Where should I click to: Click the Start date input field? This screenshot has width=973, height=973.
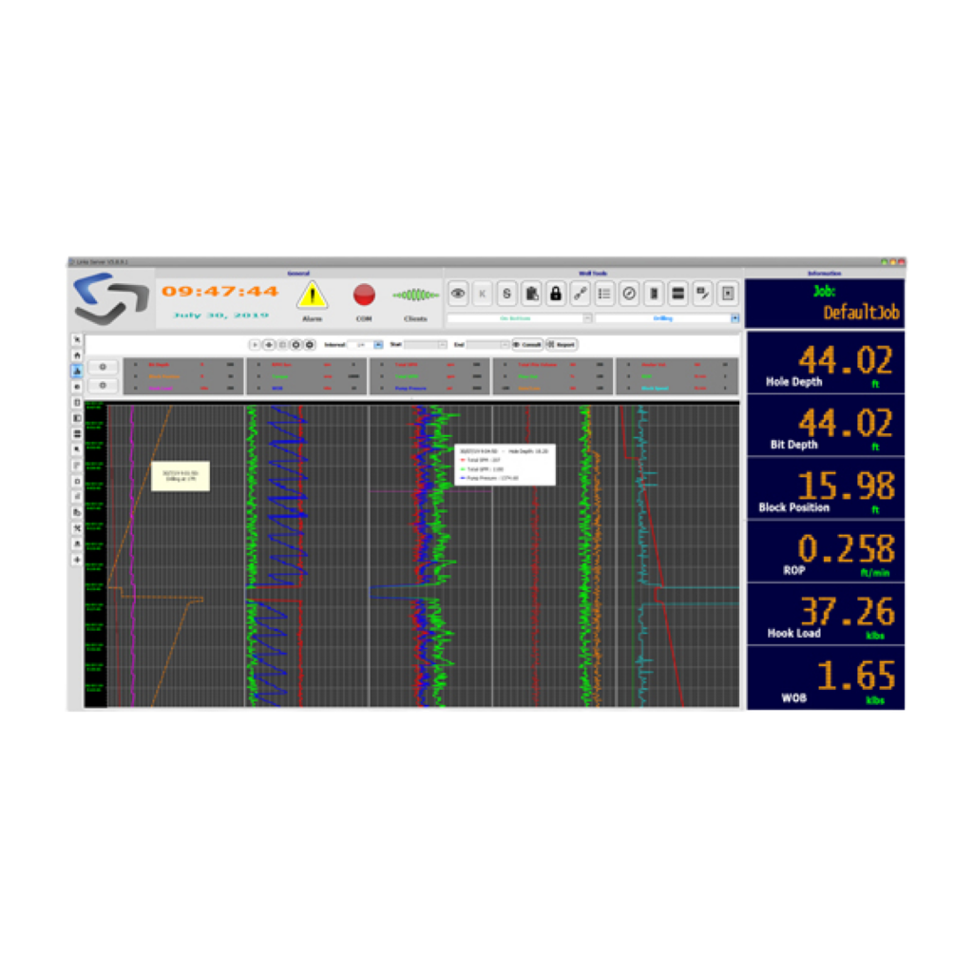[x=424, y=343]
